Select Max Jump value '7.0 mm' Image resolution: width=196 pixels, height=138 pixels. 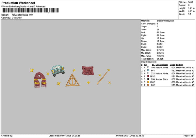(160, 56)
